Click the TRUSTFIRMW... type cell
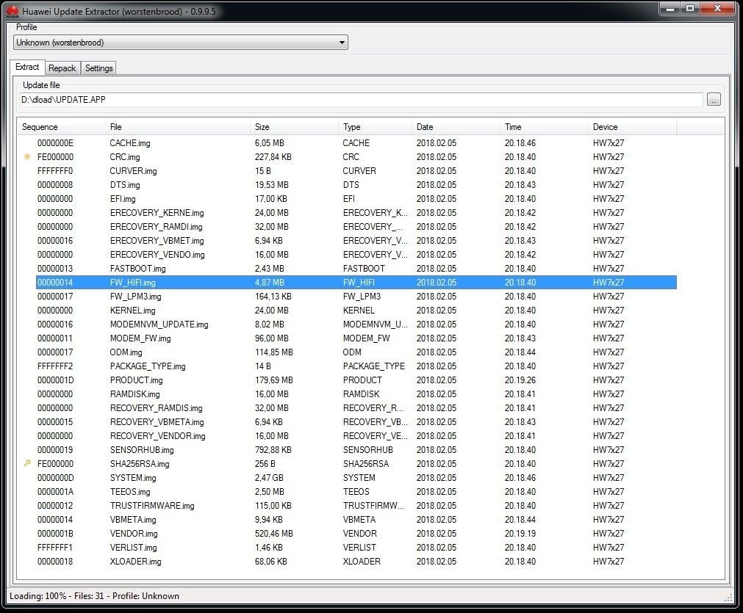This screenshot has width=743, height=613. pos(374,506)
